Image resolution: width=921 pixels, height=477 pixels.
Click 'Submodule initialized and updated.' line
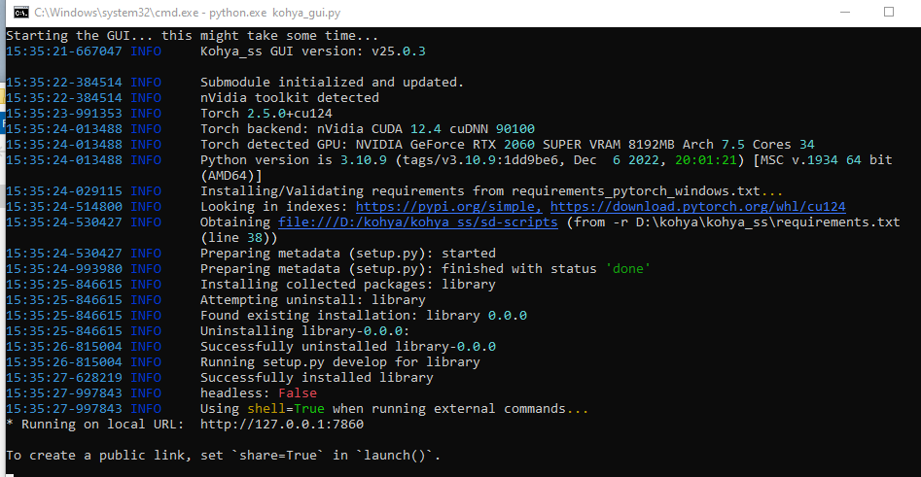332,83
